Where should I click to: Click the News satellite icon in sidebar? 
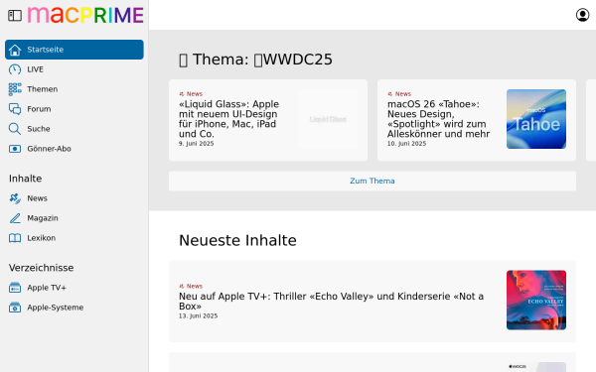(15, 198)
